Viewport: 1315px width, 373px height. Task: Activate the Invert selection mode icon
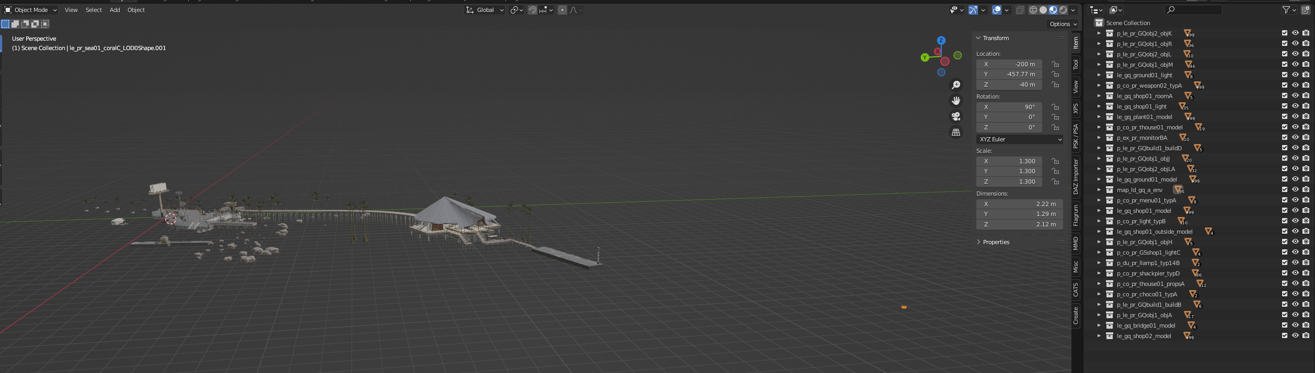point(35,24)
